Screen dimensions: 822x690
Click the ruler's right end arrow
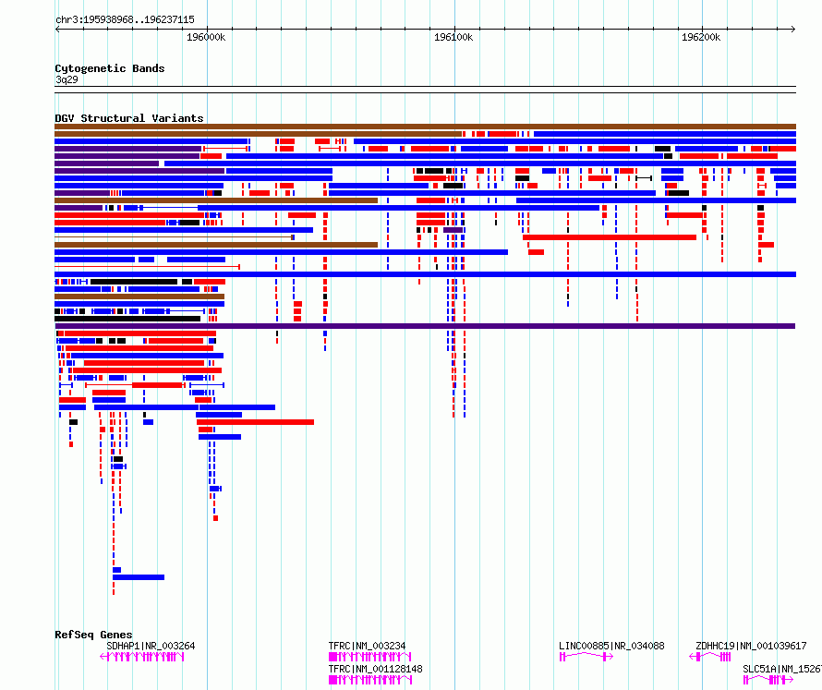[792, 30]
